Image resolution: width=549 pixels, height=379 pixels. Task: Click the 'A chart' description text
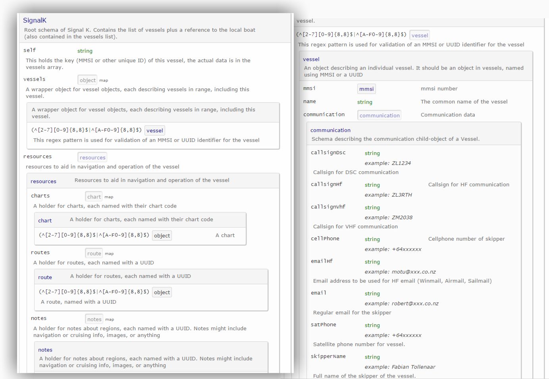225,235
